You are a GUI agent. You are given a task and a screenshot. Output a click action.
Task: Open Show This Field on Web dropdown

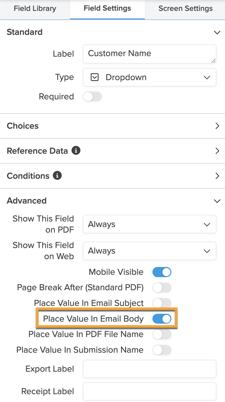pyautogui.click(x=150, y=251)
